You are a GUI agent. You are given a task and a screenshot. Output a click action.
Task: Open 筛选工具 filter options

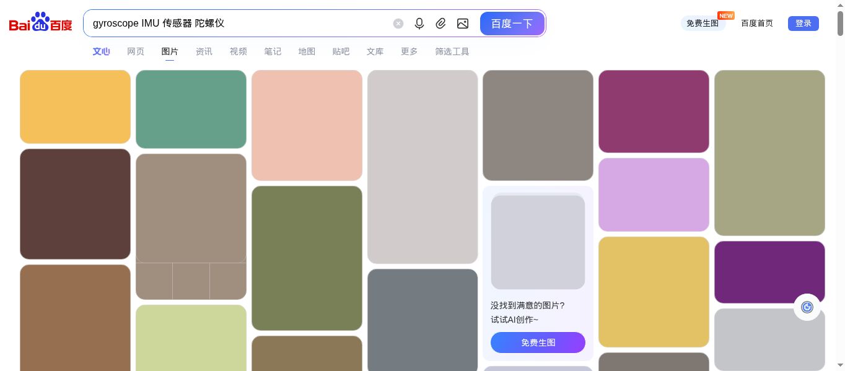(x=452, y=51)
